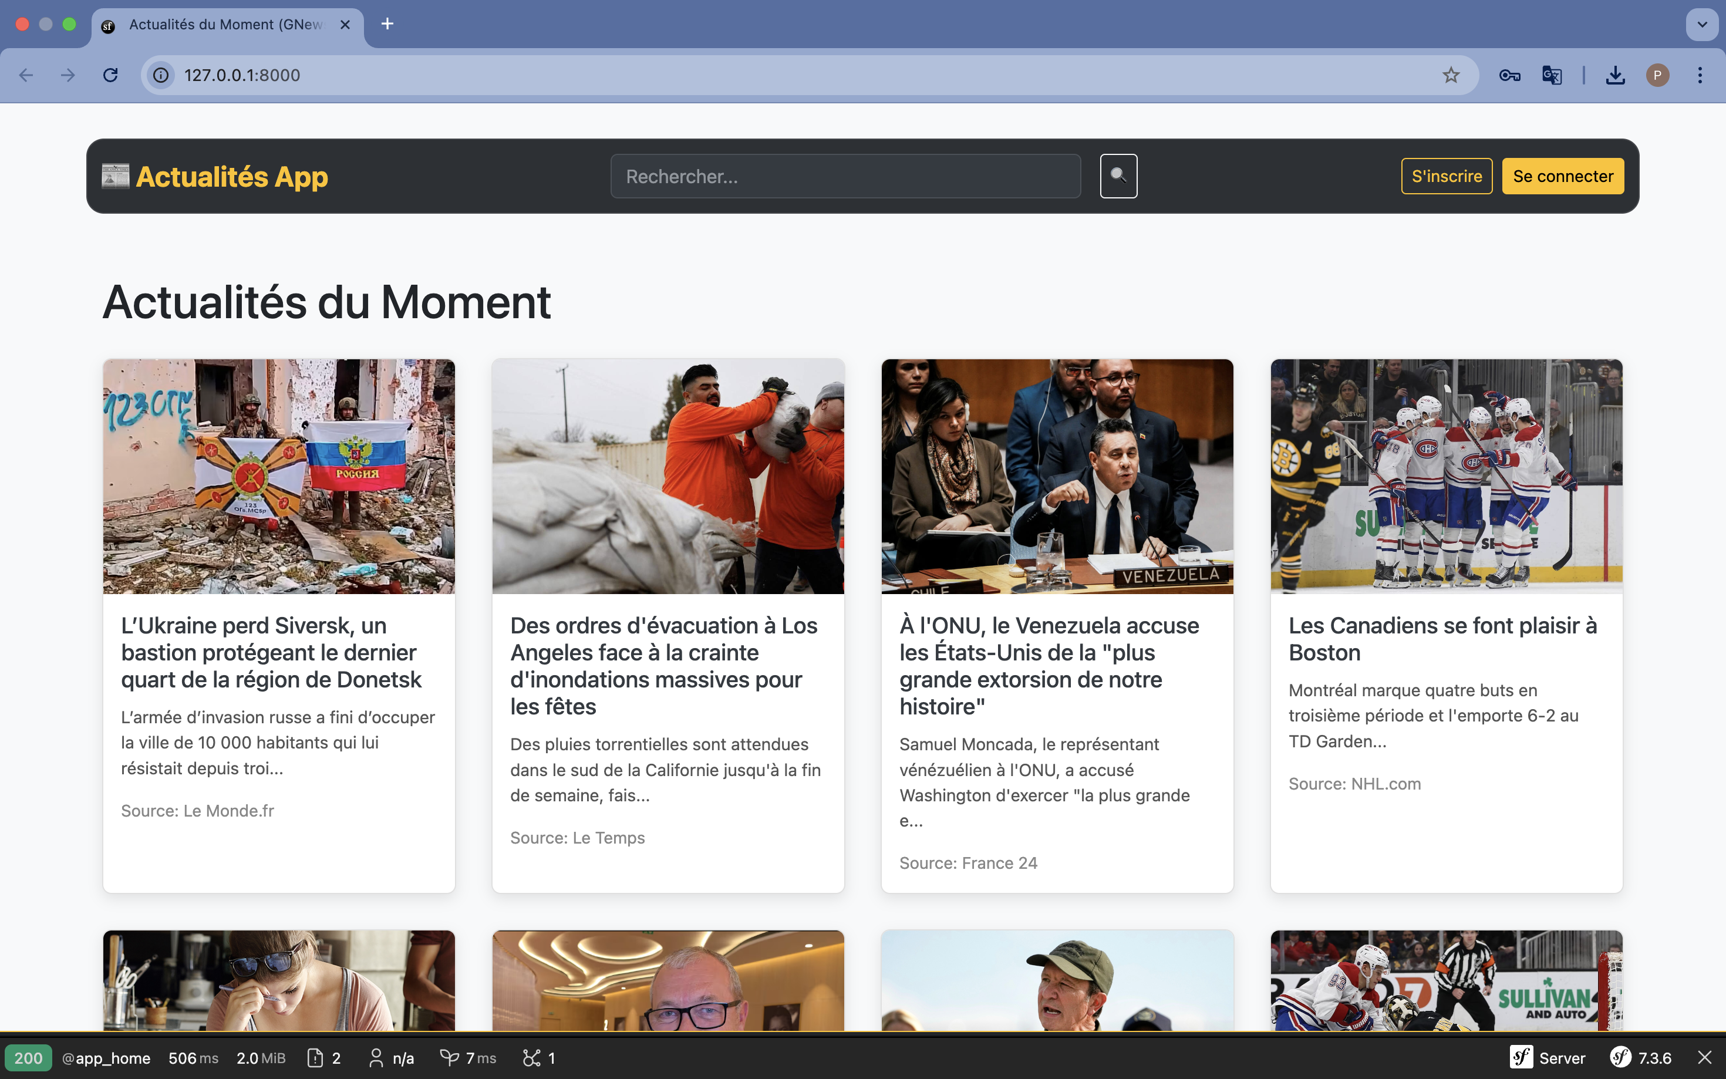Click the Rechercher search input field
This screenshot has width=1726, height=1079.
pyautogui.click(x=845, y=176)
